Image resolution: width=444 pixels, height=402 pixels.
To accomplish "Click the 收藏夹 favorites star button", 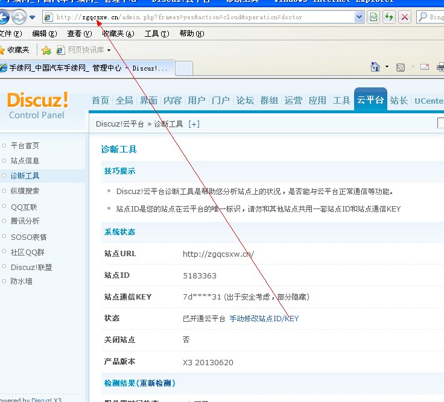I will tap(14, 50).
